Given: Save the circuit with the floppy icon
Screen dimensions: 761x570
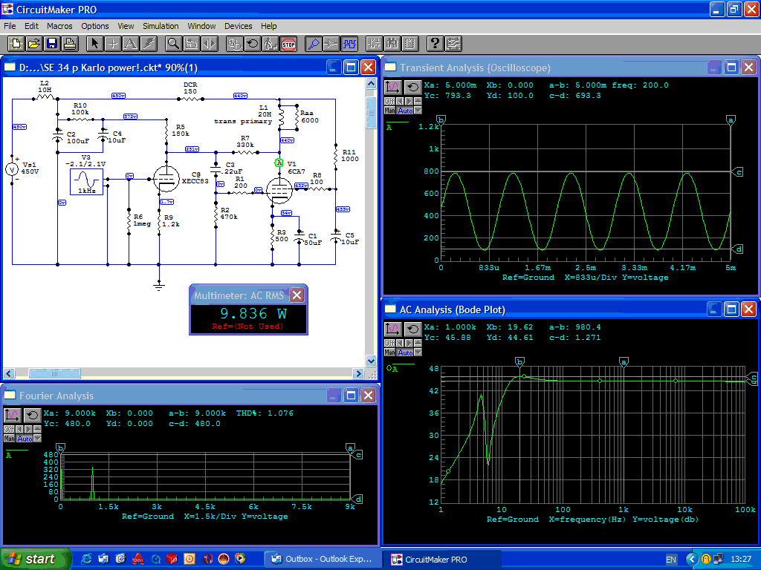Looking at the screenshot, I should pos(51,44).
